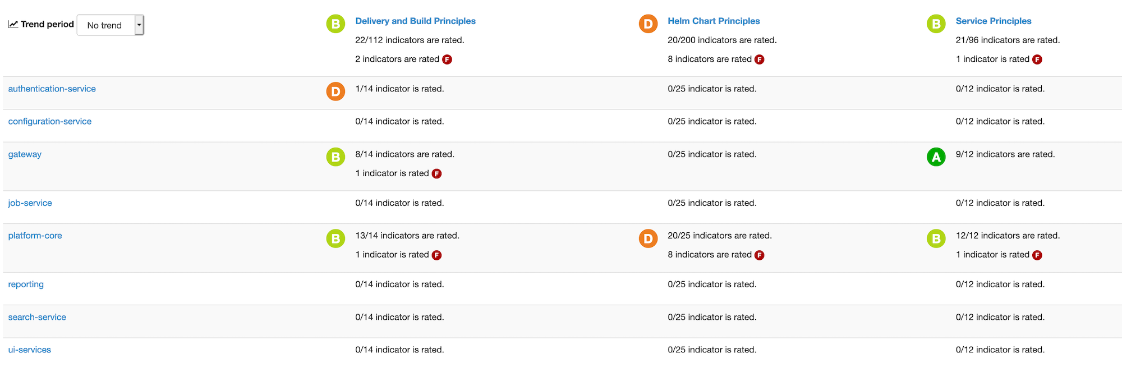Screen dimensions: 1122x372
Task: Open Delivery and Build Principles link
Action: [x=415, y=21]
